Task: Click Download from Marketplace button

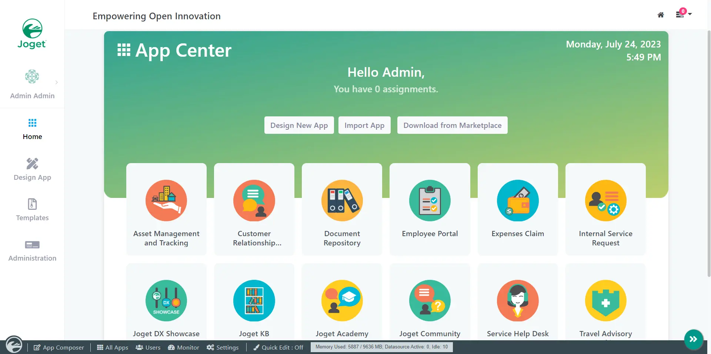Action: pyautogui.click(x=452, y=125)
